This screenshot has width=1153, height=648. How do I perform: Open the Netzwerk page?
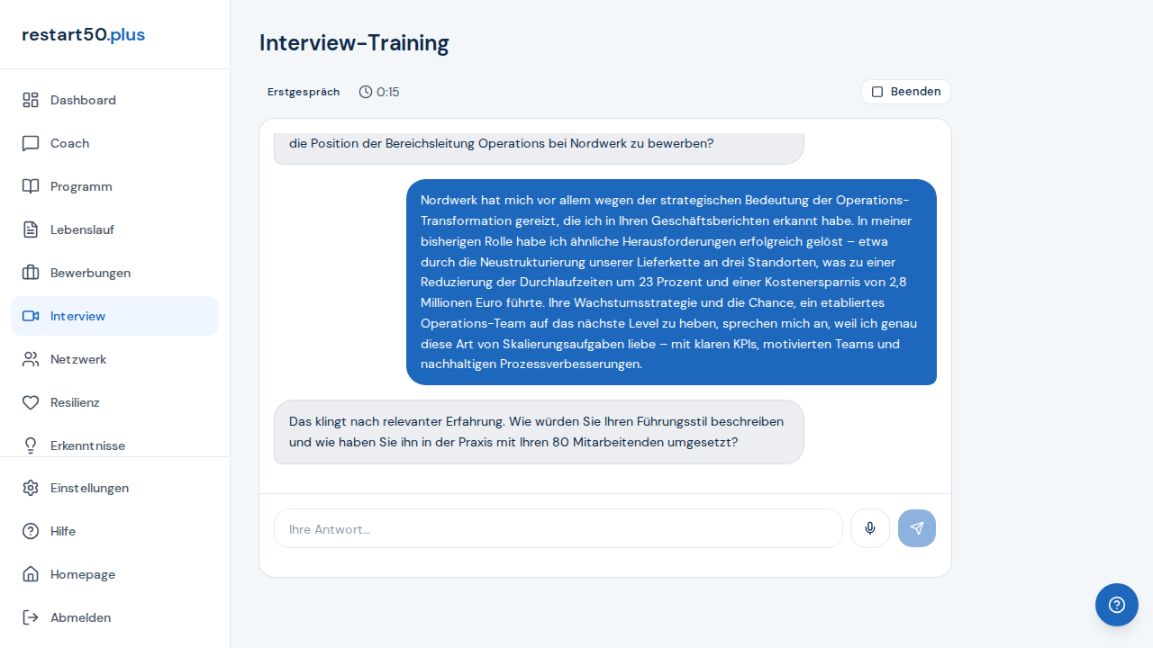(114, 359)
